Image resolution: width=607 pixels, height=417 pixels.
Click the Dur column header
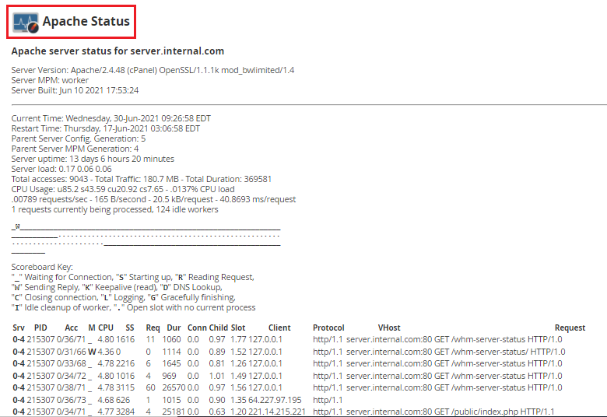click(174, 328)
